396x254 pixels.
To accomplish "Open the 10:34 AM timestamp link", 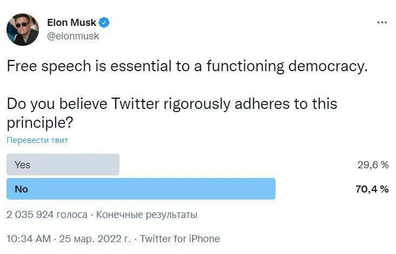I will [x=29, y=238].
